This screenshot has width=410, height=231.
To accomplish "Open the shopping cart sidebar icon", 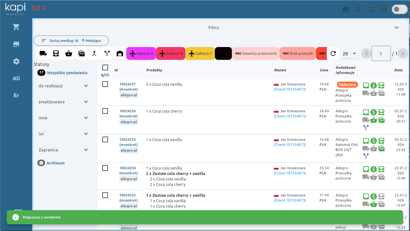I will coord(16,27).
